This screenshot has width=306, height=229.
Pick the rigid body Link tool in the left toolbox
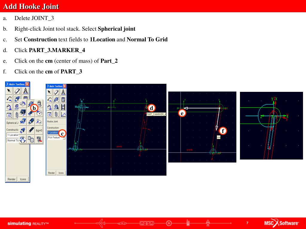tap(17, 91)
